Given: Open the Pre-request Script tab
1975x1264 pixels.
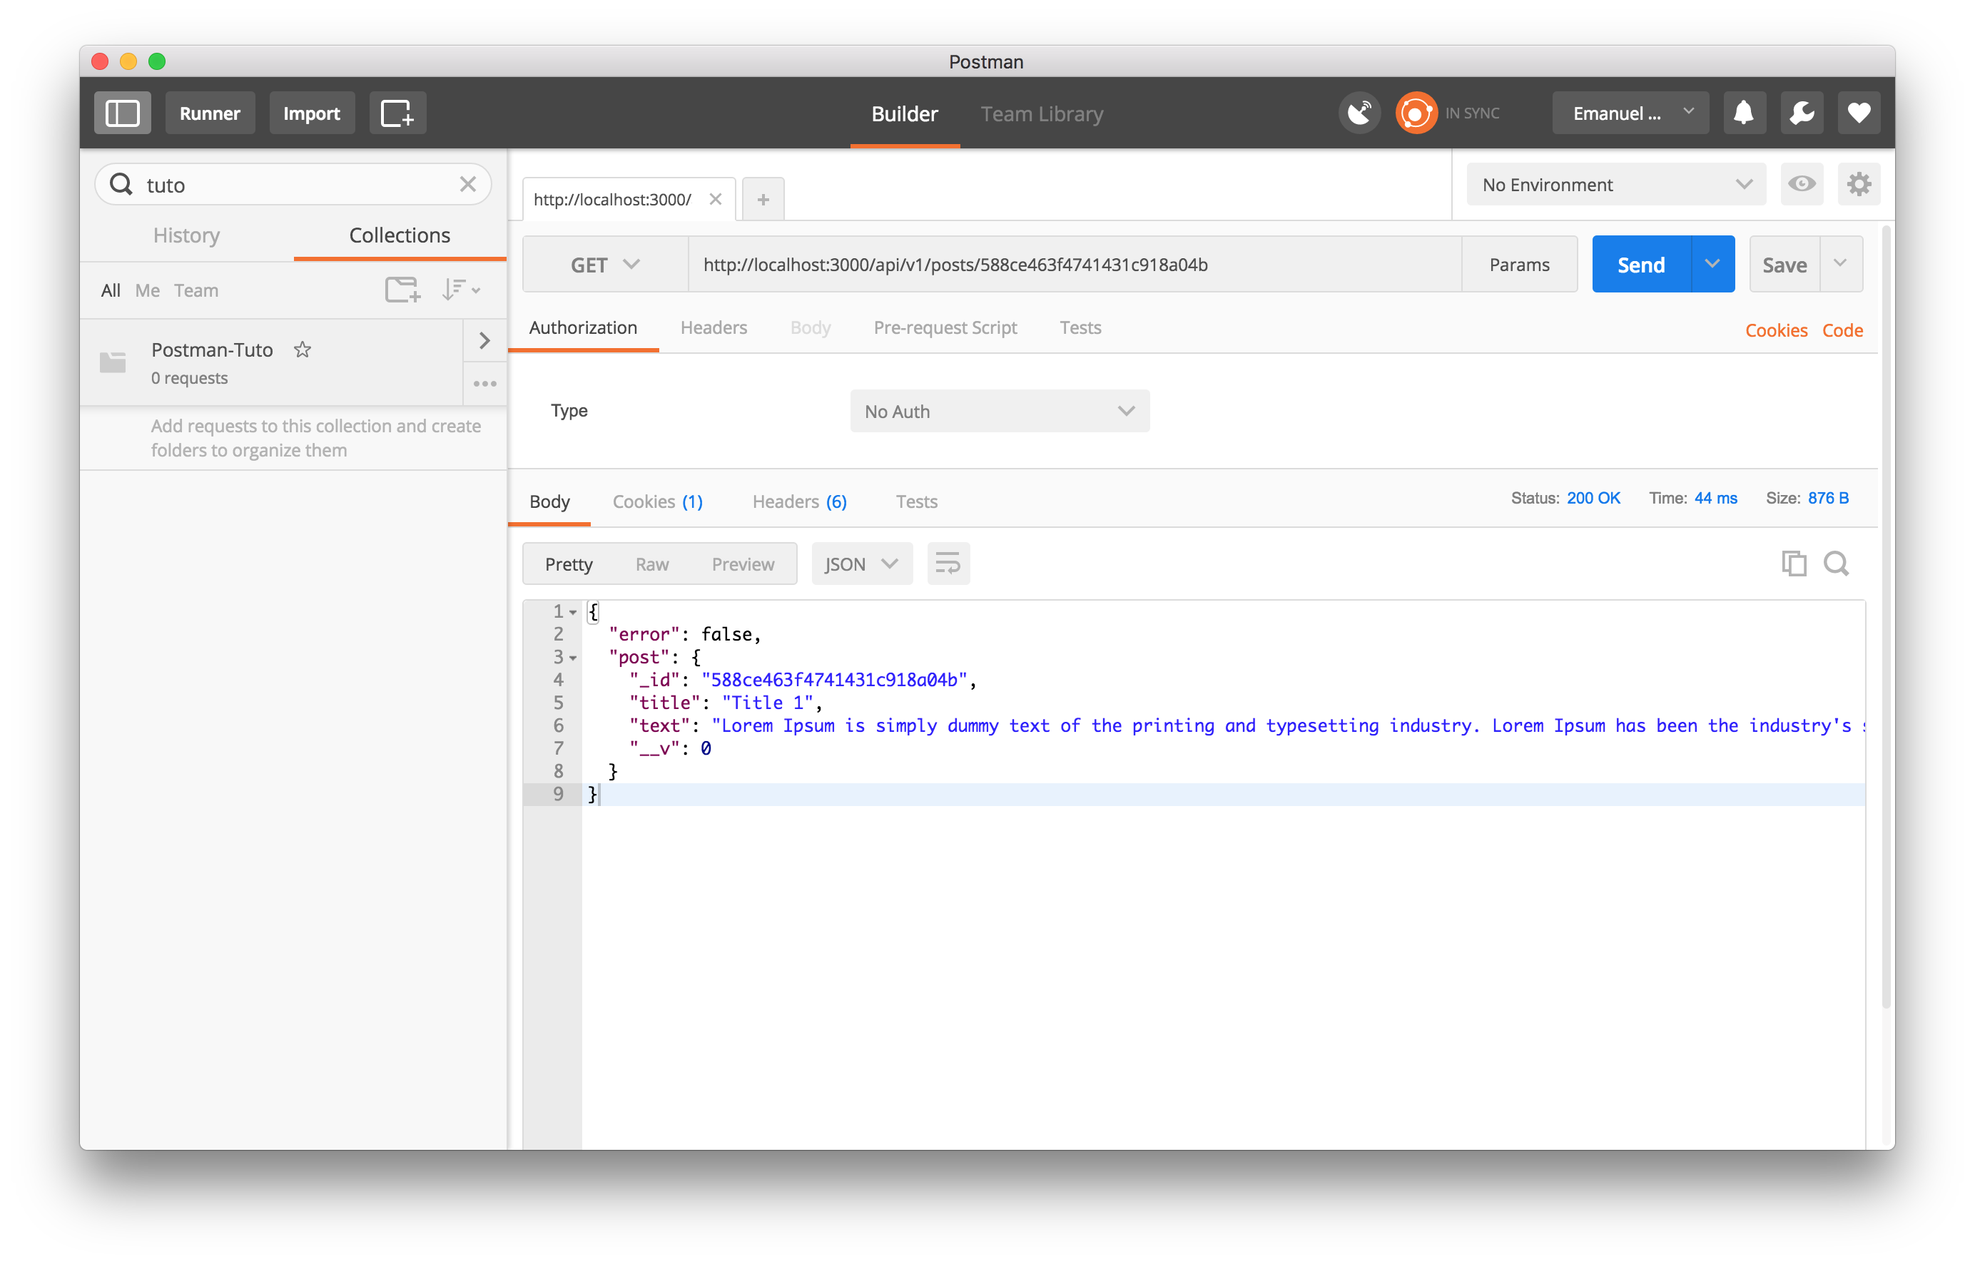Looking at the screenshot, I should pyautogui.click(x=945, y=327).
